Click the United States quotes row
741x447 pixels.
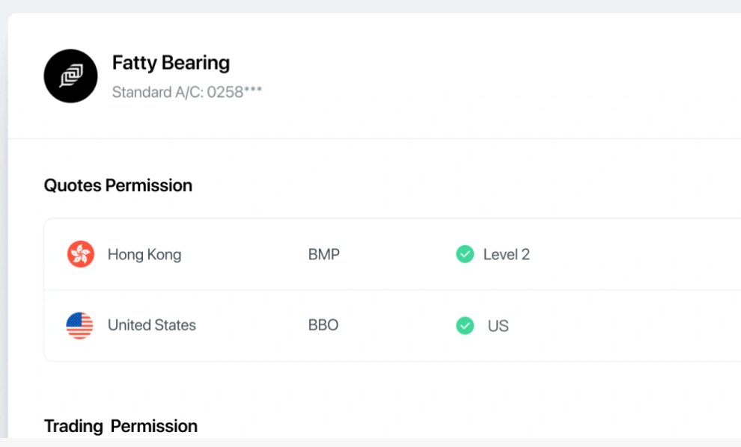tap(392, 325)
